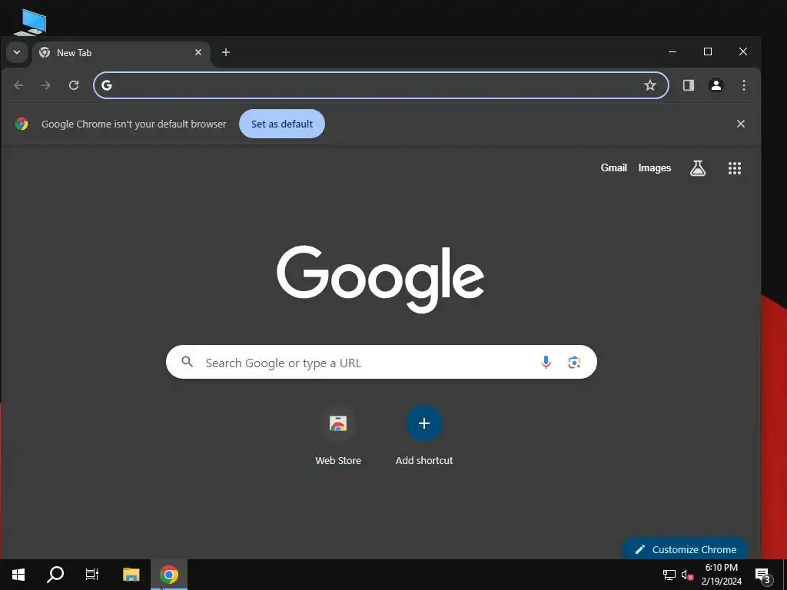Bookmark this tab with the star
The height and width of the screenshot is (590, 787).
coord(650,85)
